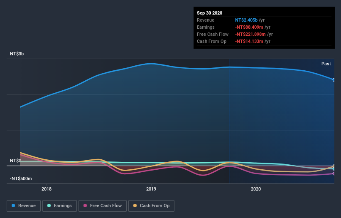This screenshot has width=341, height=218.
Task: Click the Free Cash Flow end point marker
Action: tap(334, 173)
